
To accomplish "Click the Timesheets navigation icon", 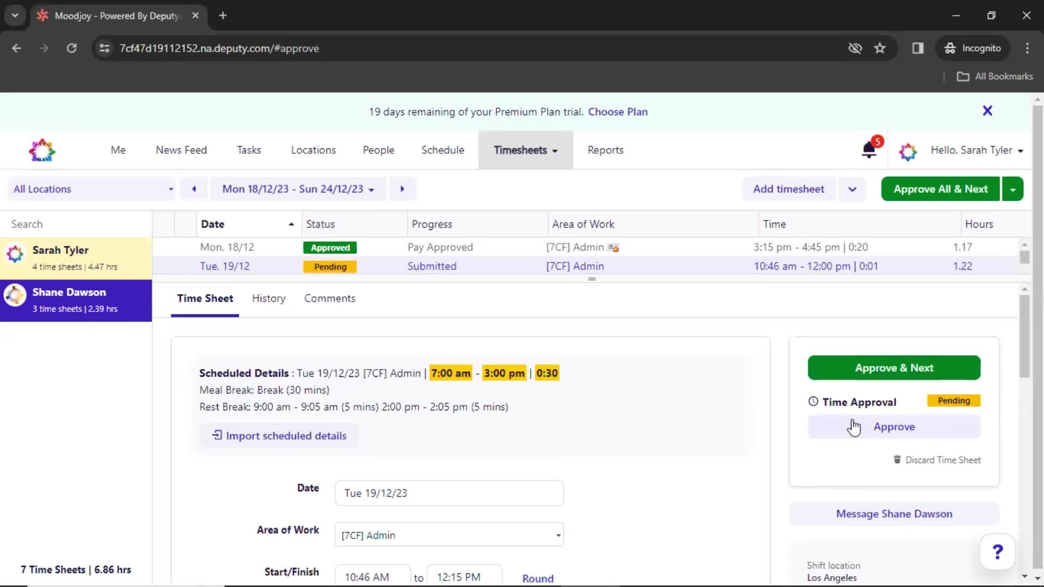I will click(525, 150).
